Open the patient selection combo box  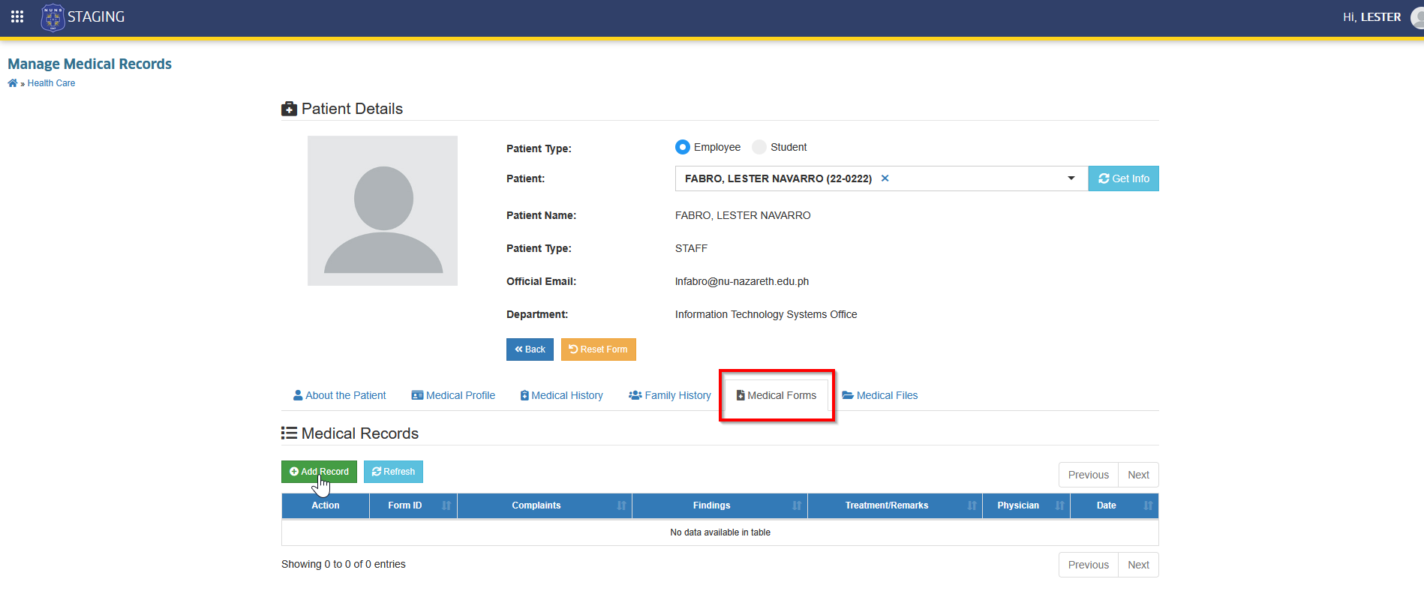click(882, 178)
